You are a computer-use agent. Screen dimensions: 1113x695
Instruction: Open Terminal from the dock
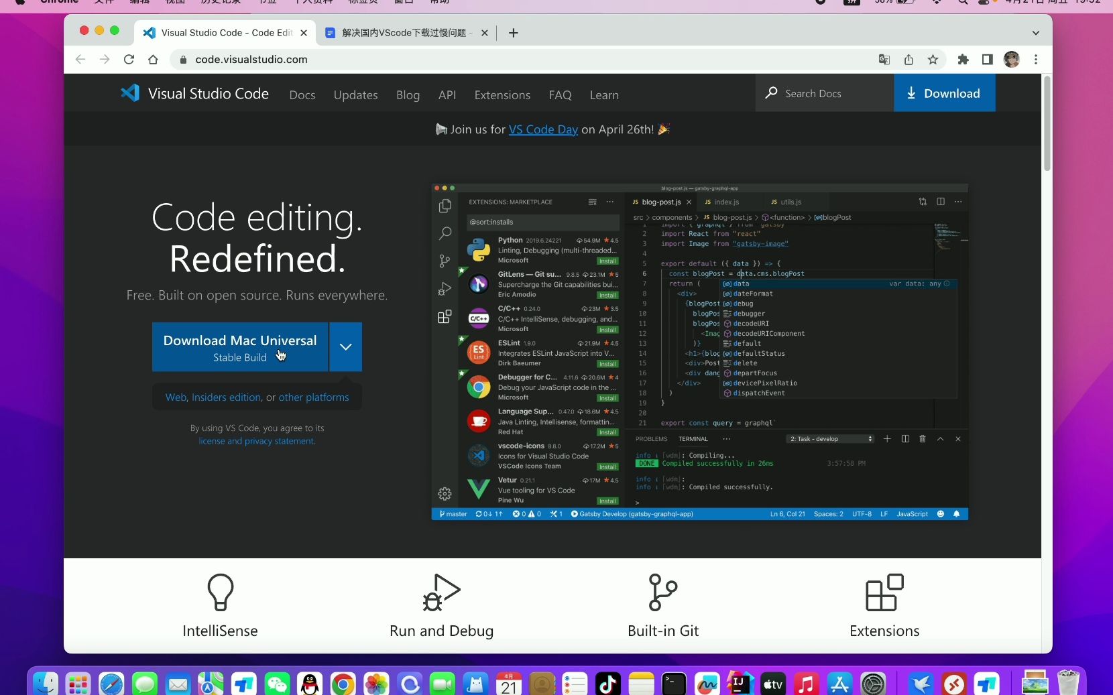tap(674, 684)
